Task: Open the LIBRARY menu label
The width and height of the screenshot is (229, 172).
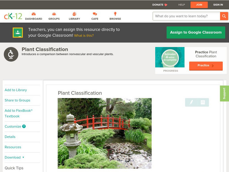Action: (x=74, y=19)
